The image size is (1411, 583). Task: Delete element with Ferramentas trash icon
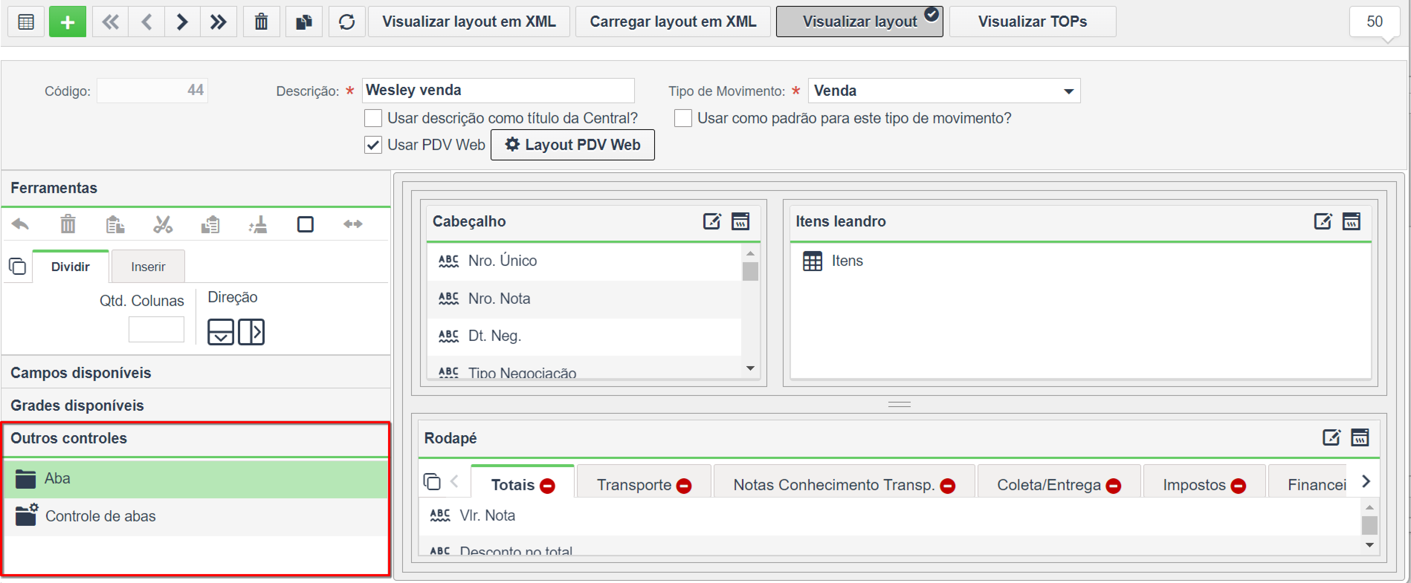pyautogui.click(x=68, y=224)
